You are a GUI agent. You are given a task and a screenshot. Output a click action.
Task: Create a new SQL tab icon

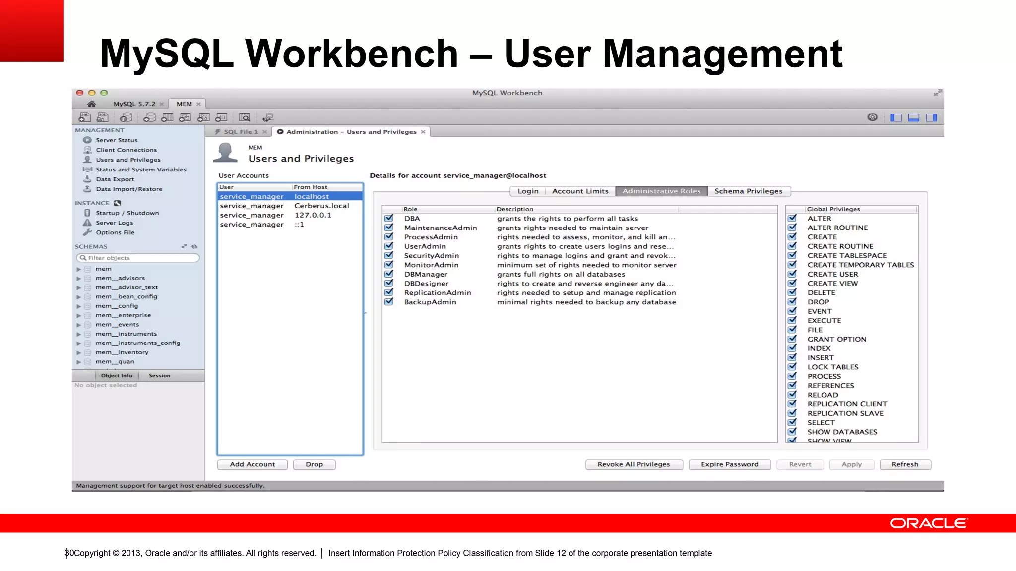[x=85, y=117]
